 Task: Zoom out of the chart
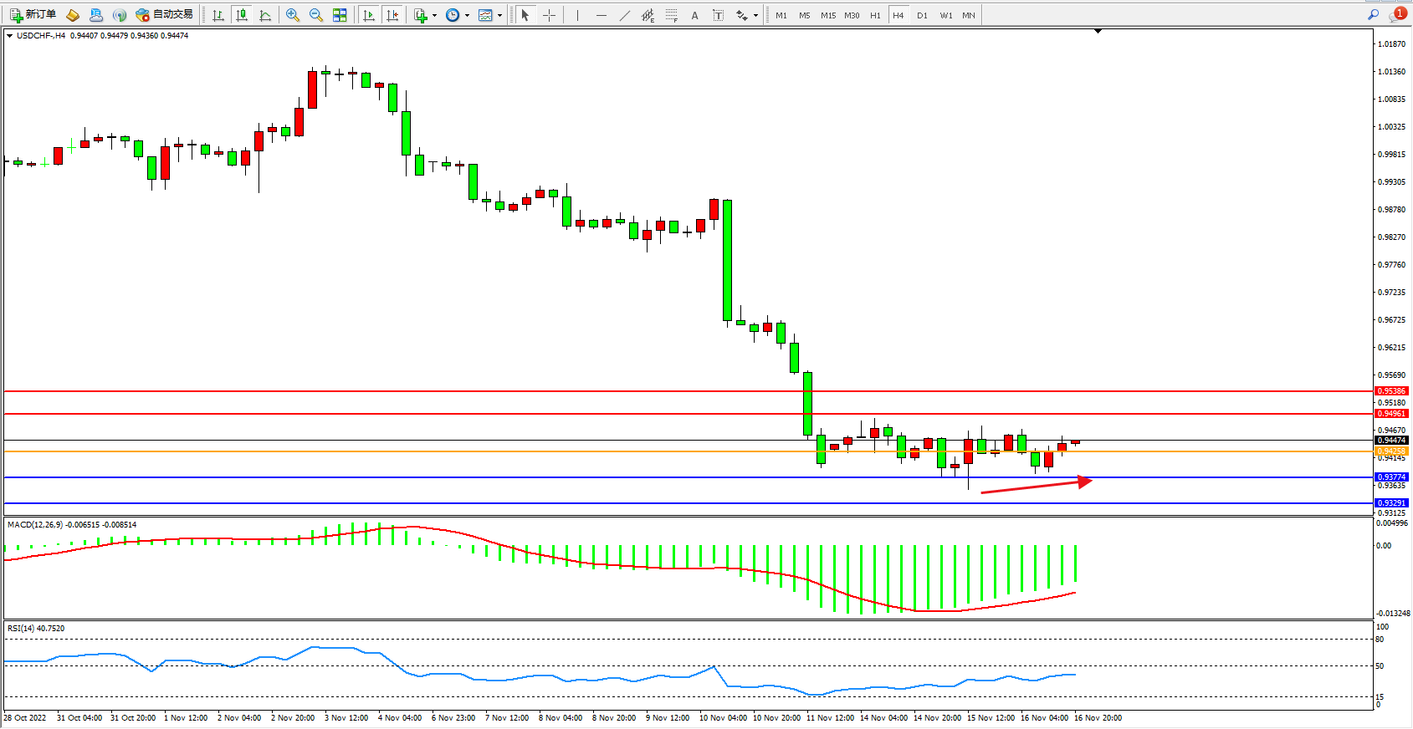[x=316, y=15]
